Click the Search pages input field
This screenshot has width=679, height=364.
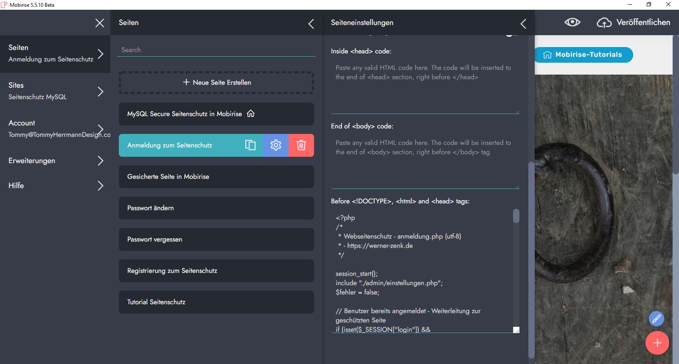[216, 50]
